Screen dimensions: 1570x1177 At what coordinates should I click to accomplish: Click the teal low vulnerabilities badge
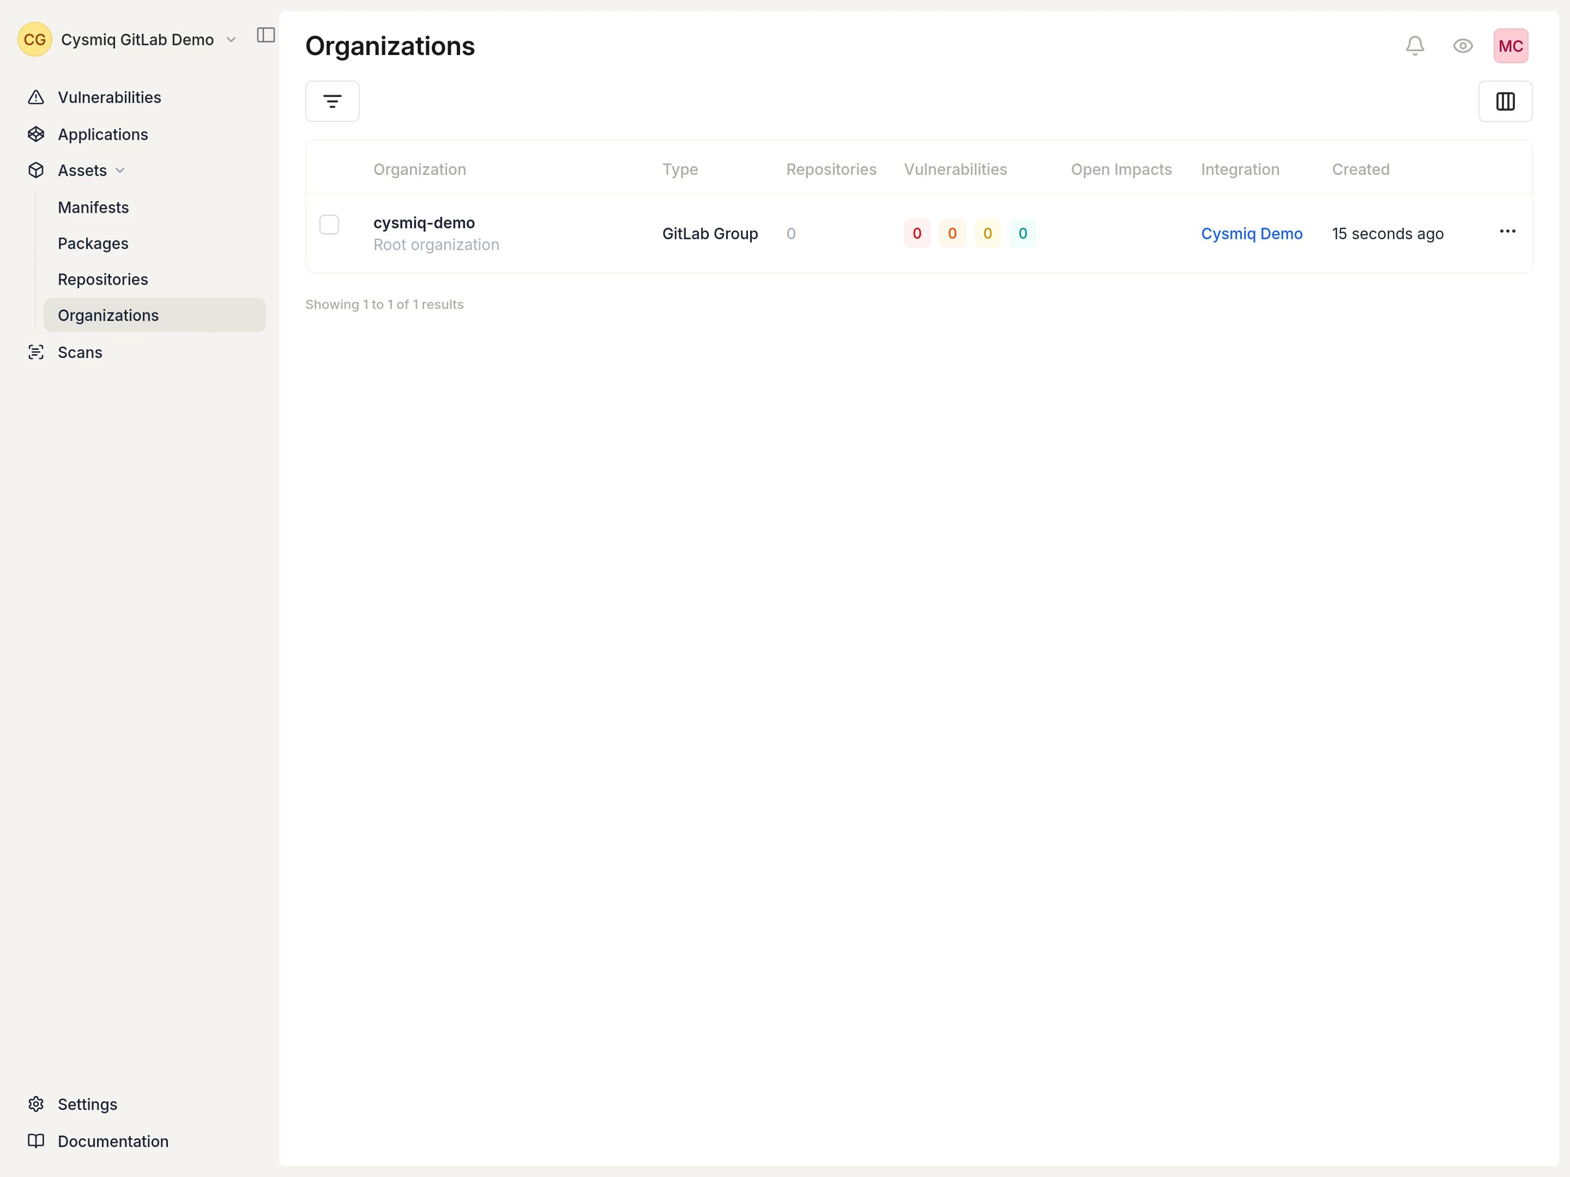click(1022, 233)
